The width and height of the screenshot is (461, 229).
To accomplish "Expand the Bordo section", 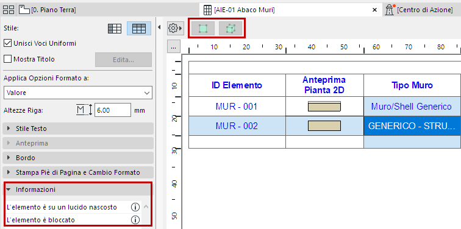I will (x=78, y=158).
